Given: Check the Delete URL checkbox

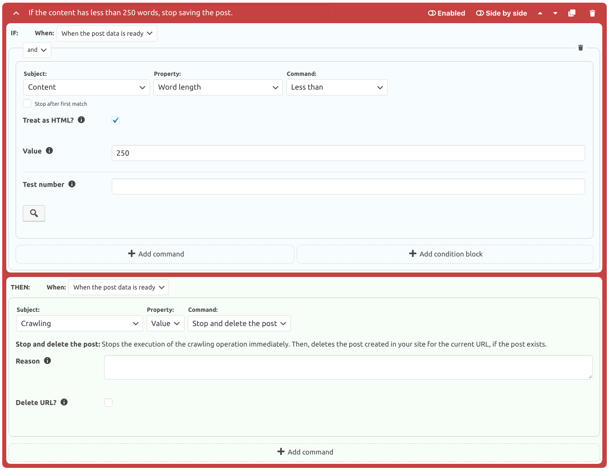Looking at the screenshot, I should click(x=109, y=403).
